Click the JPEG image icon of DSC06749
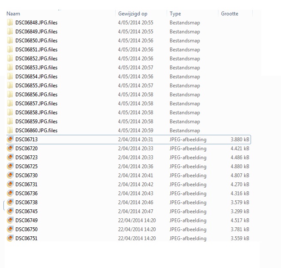The width and height of the screenshot is (281, 268). click(10, 220)
